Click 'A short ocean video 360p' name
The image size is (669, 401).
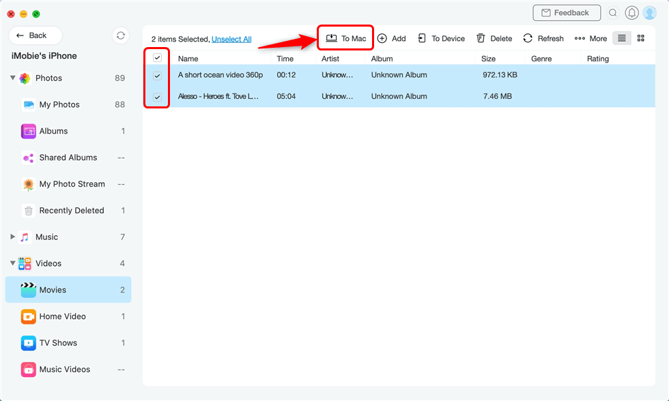tap(220, 75)
